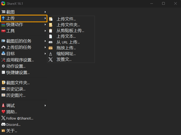Screen dimensions: 181x135
Task: Click the folder icon beside 上传文件夹
Action: coord(51,25)
